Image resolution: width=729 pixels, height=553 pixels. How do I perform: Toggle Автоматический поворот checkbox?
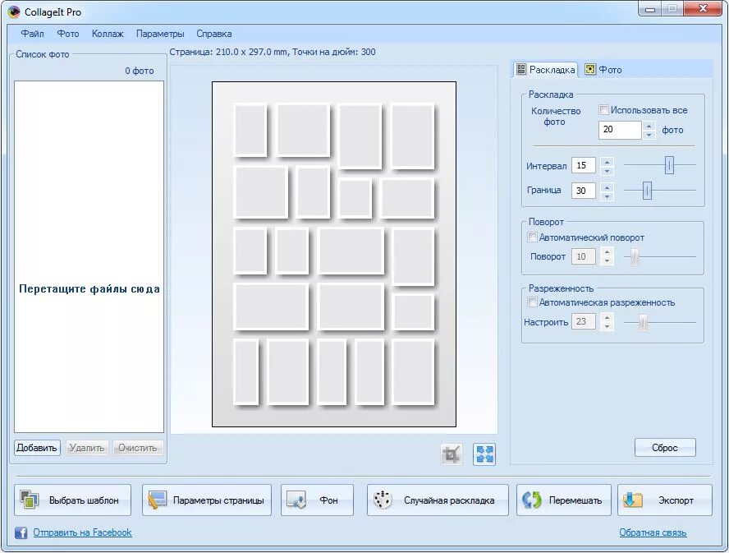[x=532, y=237]
